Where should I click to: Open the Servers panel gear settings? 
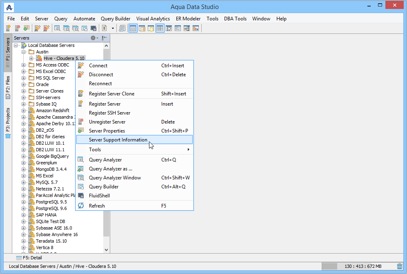click(93, 38)
